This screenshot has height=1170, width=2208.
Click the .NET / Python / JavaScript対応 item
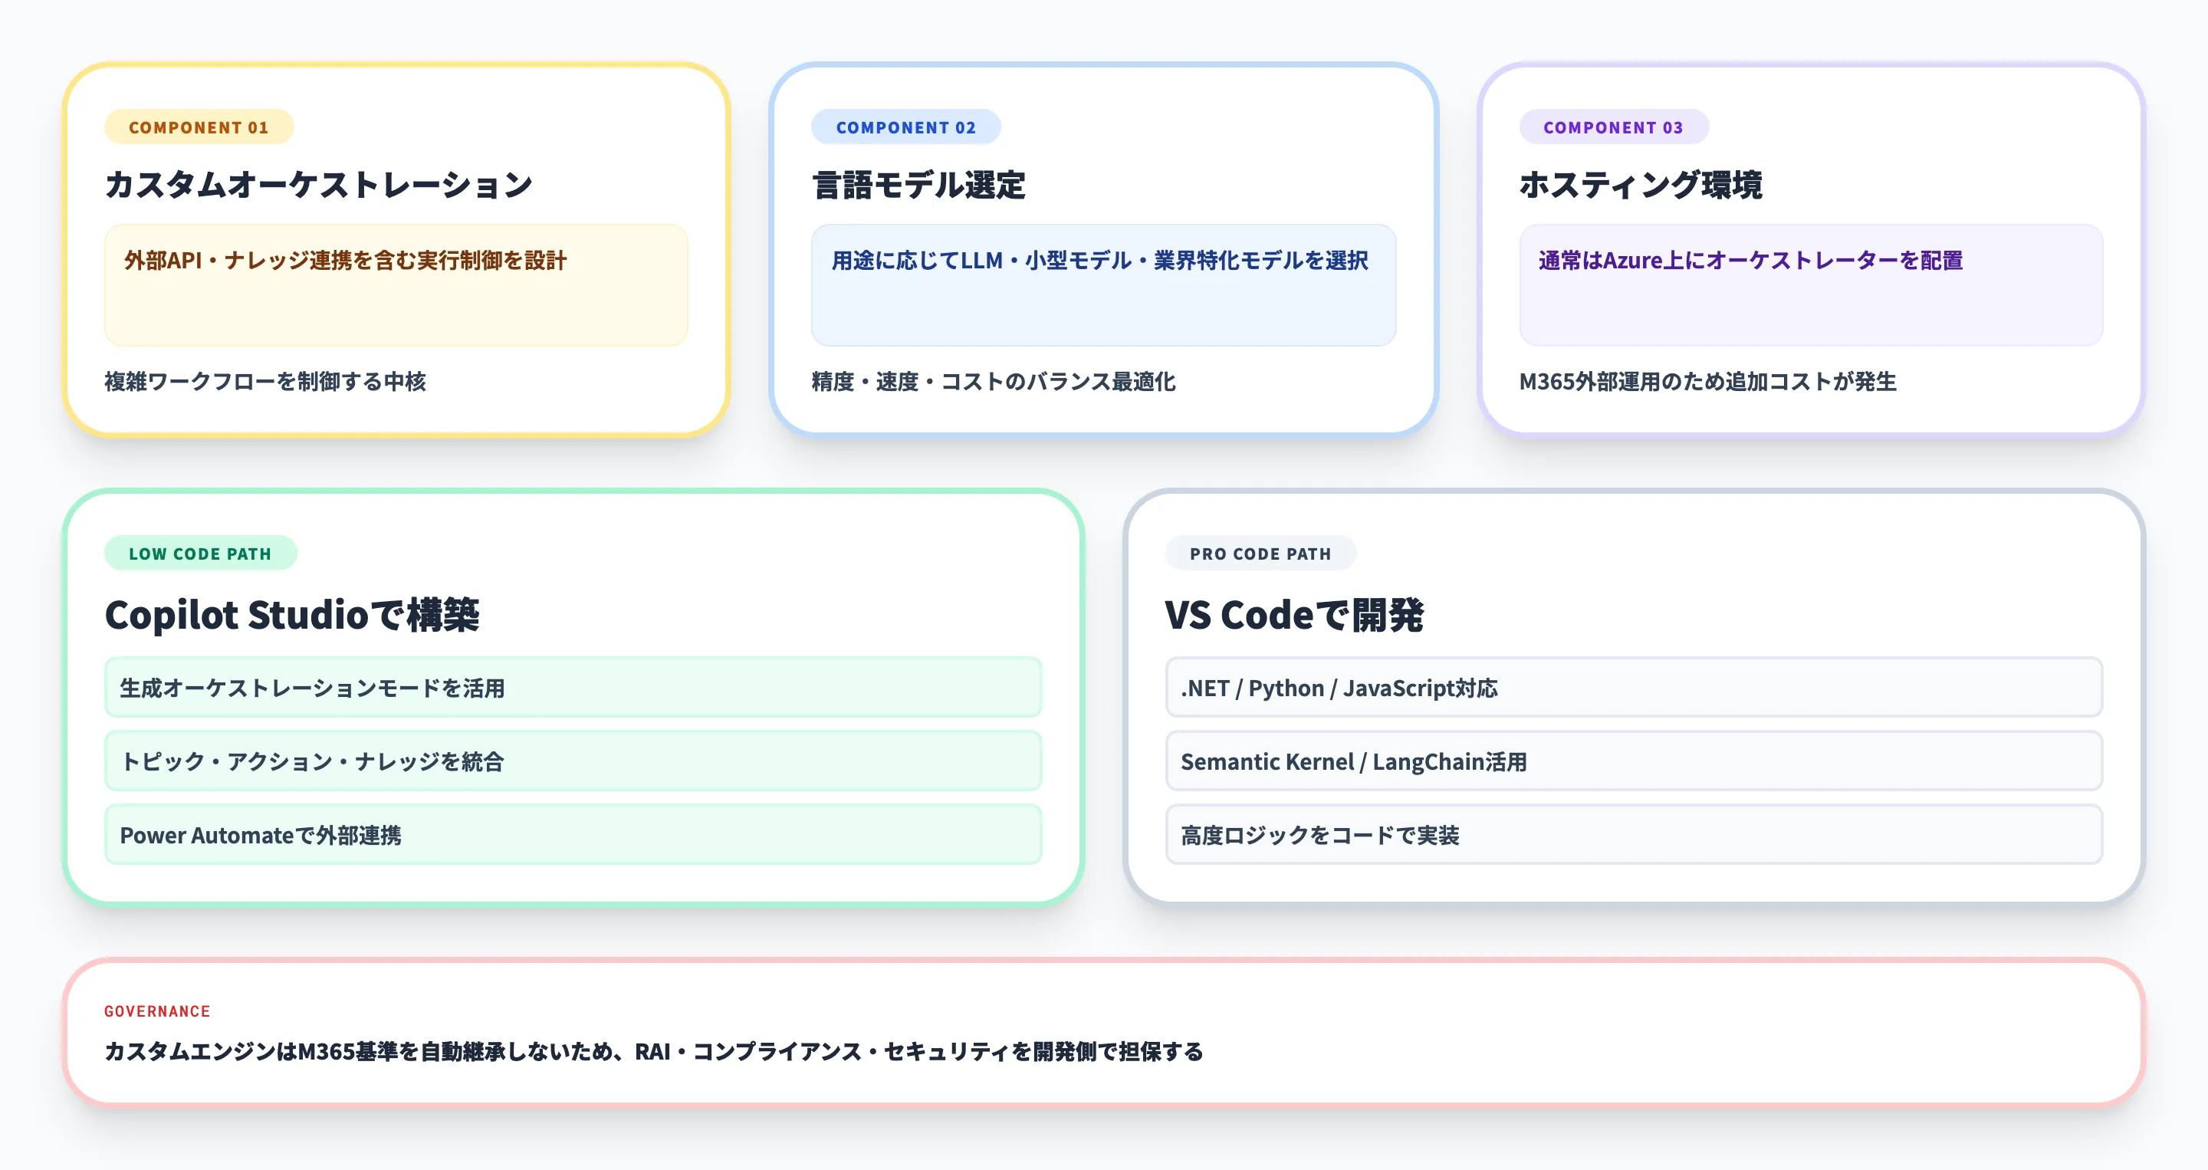pos(1633,686)
